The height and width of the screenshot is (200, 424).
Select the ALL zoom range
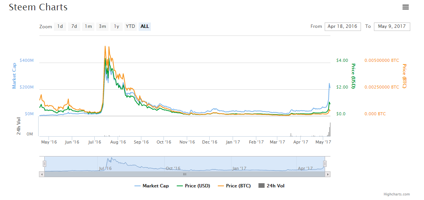click(145, 26)
